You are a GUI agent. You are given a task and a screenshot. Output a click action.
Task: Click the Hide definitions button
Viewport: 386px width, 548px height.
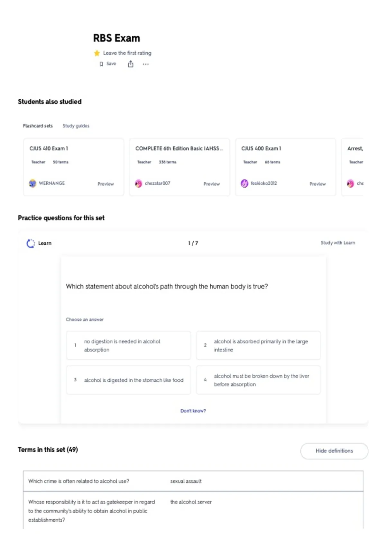[x=334, y=451]
